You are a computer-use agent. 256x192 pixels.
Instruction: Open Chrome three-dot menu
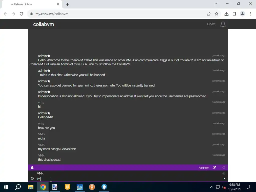coord(250,14)
